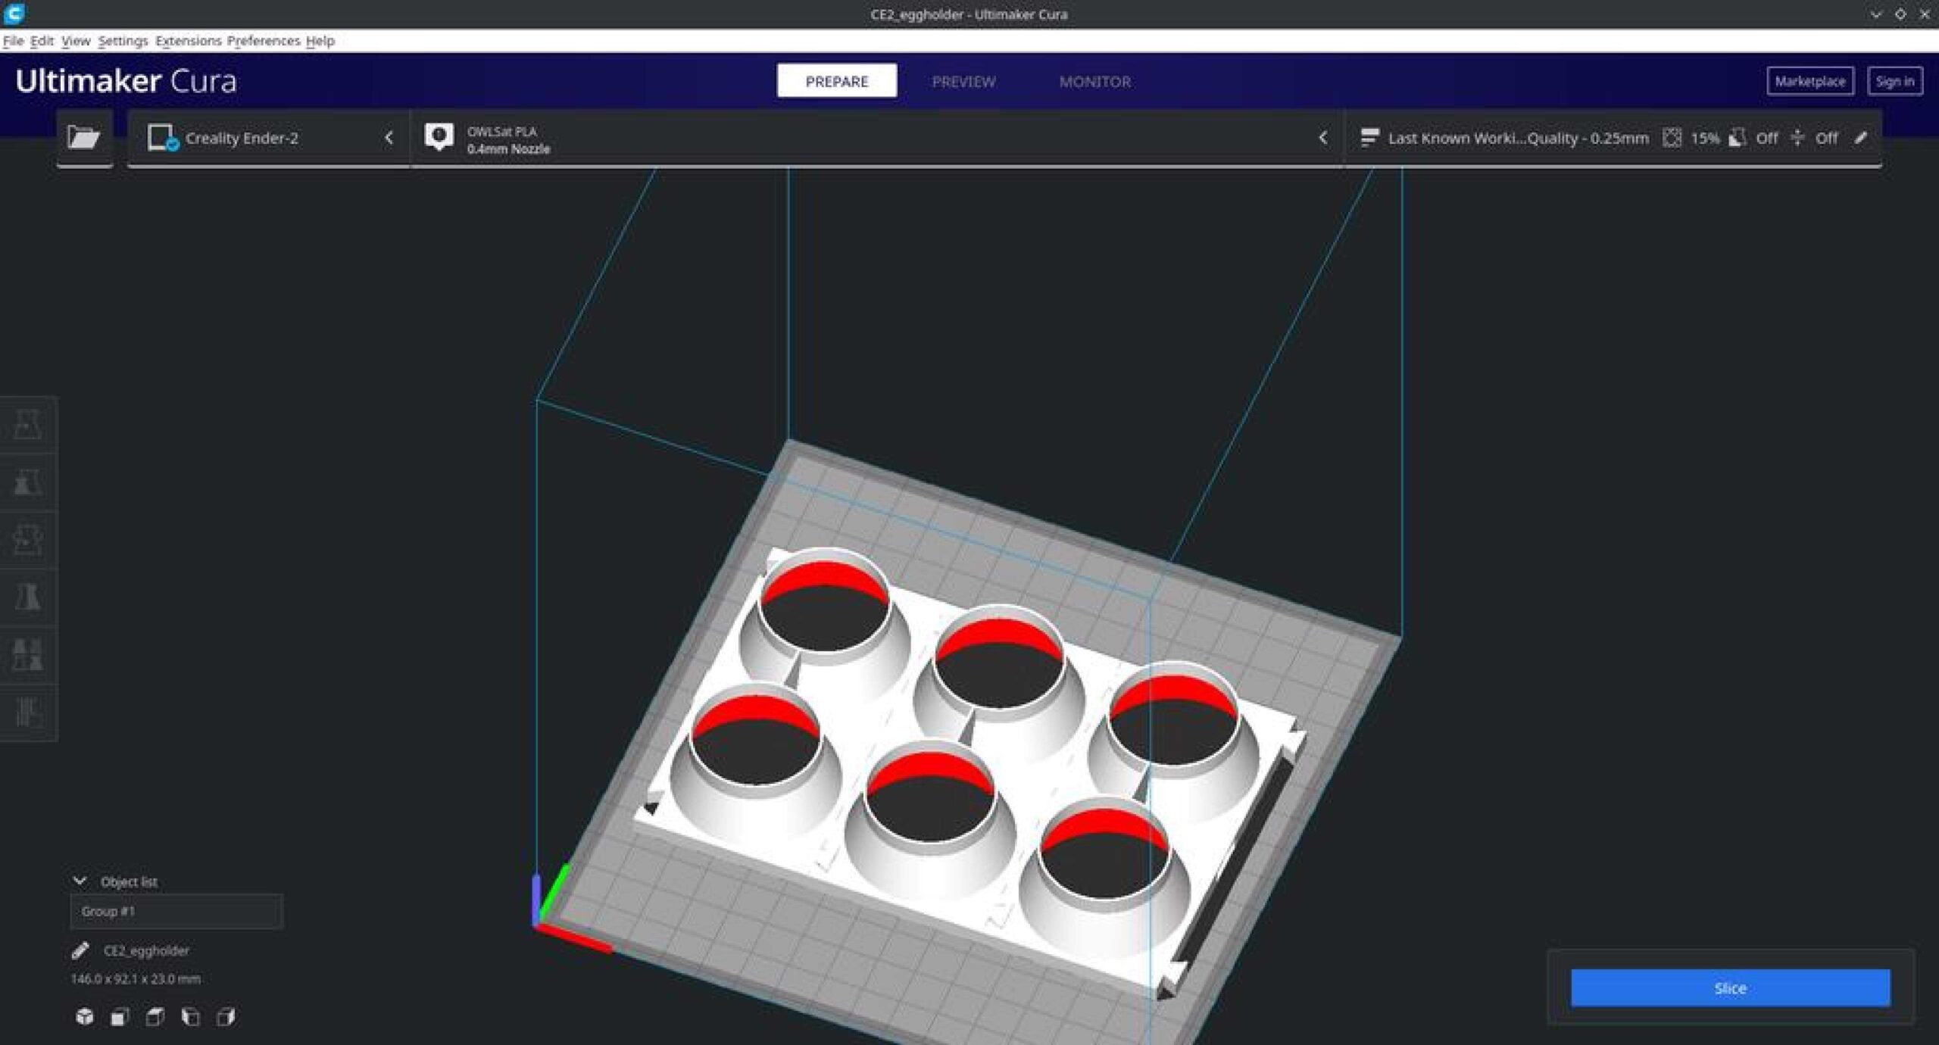Click the Slice button
Image resolution: width=1939 pixels, height=1045 pixels.
1730,987
